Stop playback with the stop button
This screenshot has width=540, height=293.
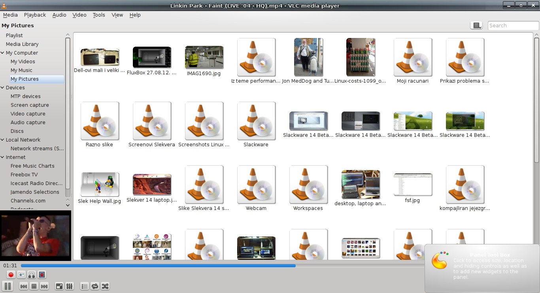(x=34, y=286)
